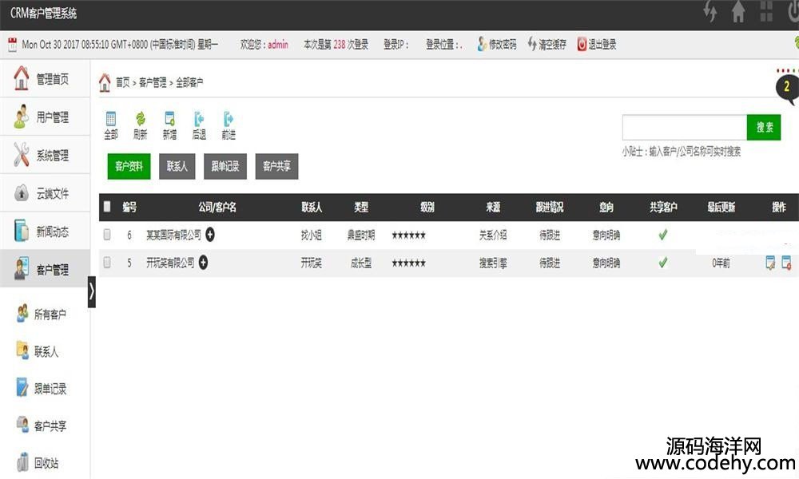
Task: Open 客户管理 in the sidebar
Action: [45, 269]
